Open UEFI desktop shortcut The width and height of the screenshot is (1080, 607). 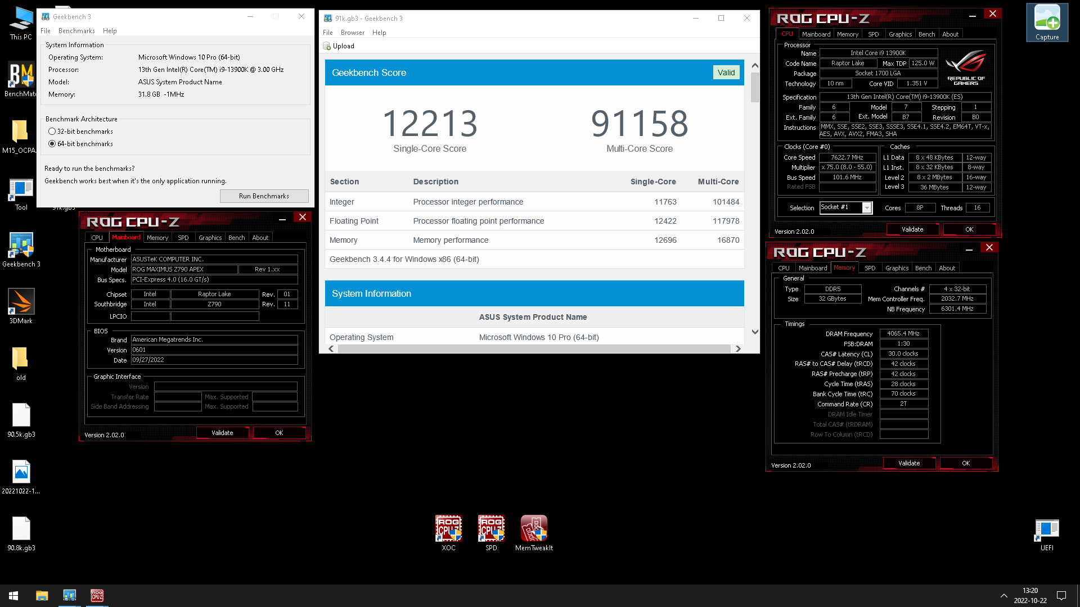click(x=1047, y=534)
